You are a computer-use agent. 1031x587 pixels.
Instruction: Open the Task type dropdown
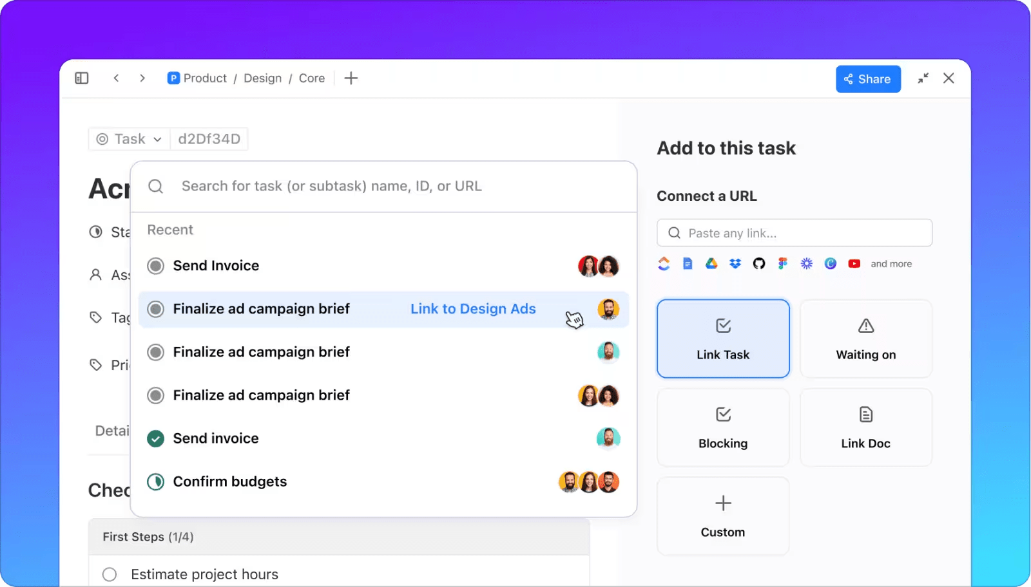[128, 139]
